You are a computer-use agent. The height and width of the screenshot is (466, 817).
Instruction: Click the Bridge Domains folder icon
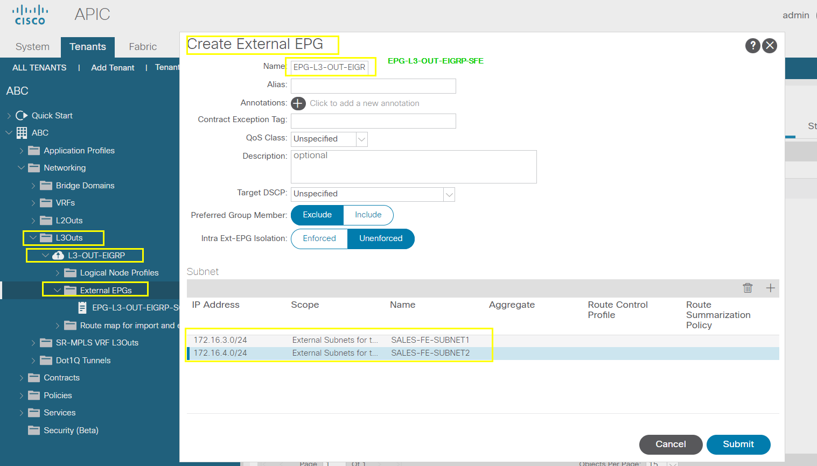[x=46, y=185]
